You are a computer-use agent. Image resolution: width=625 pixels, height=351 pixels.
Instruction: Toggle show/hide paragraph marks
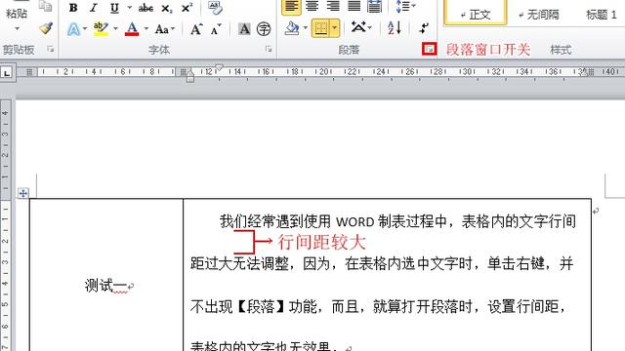pyautogui.click(x=424, y=28)
